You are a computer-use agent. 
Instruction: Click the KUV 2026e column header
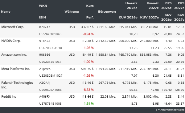[x=128, y=17]
